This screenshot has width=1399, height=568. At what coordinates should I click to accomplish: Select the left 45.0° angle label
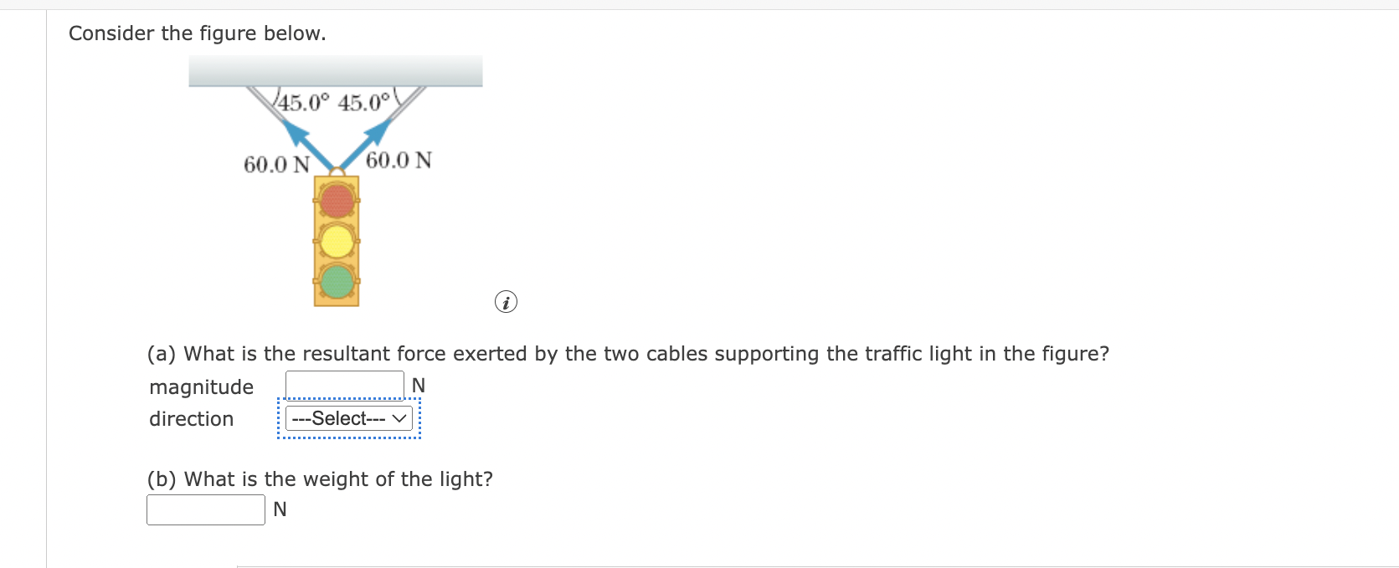[303, 104]
